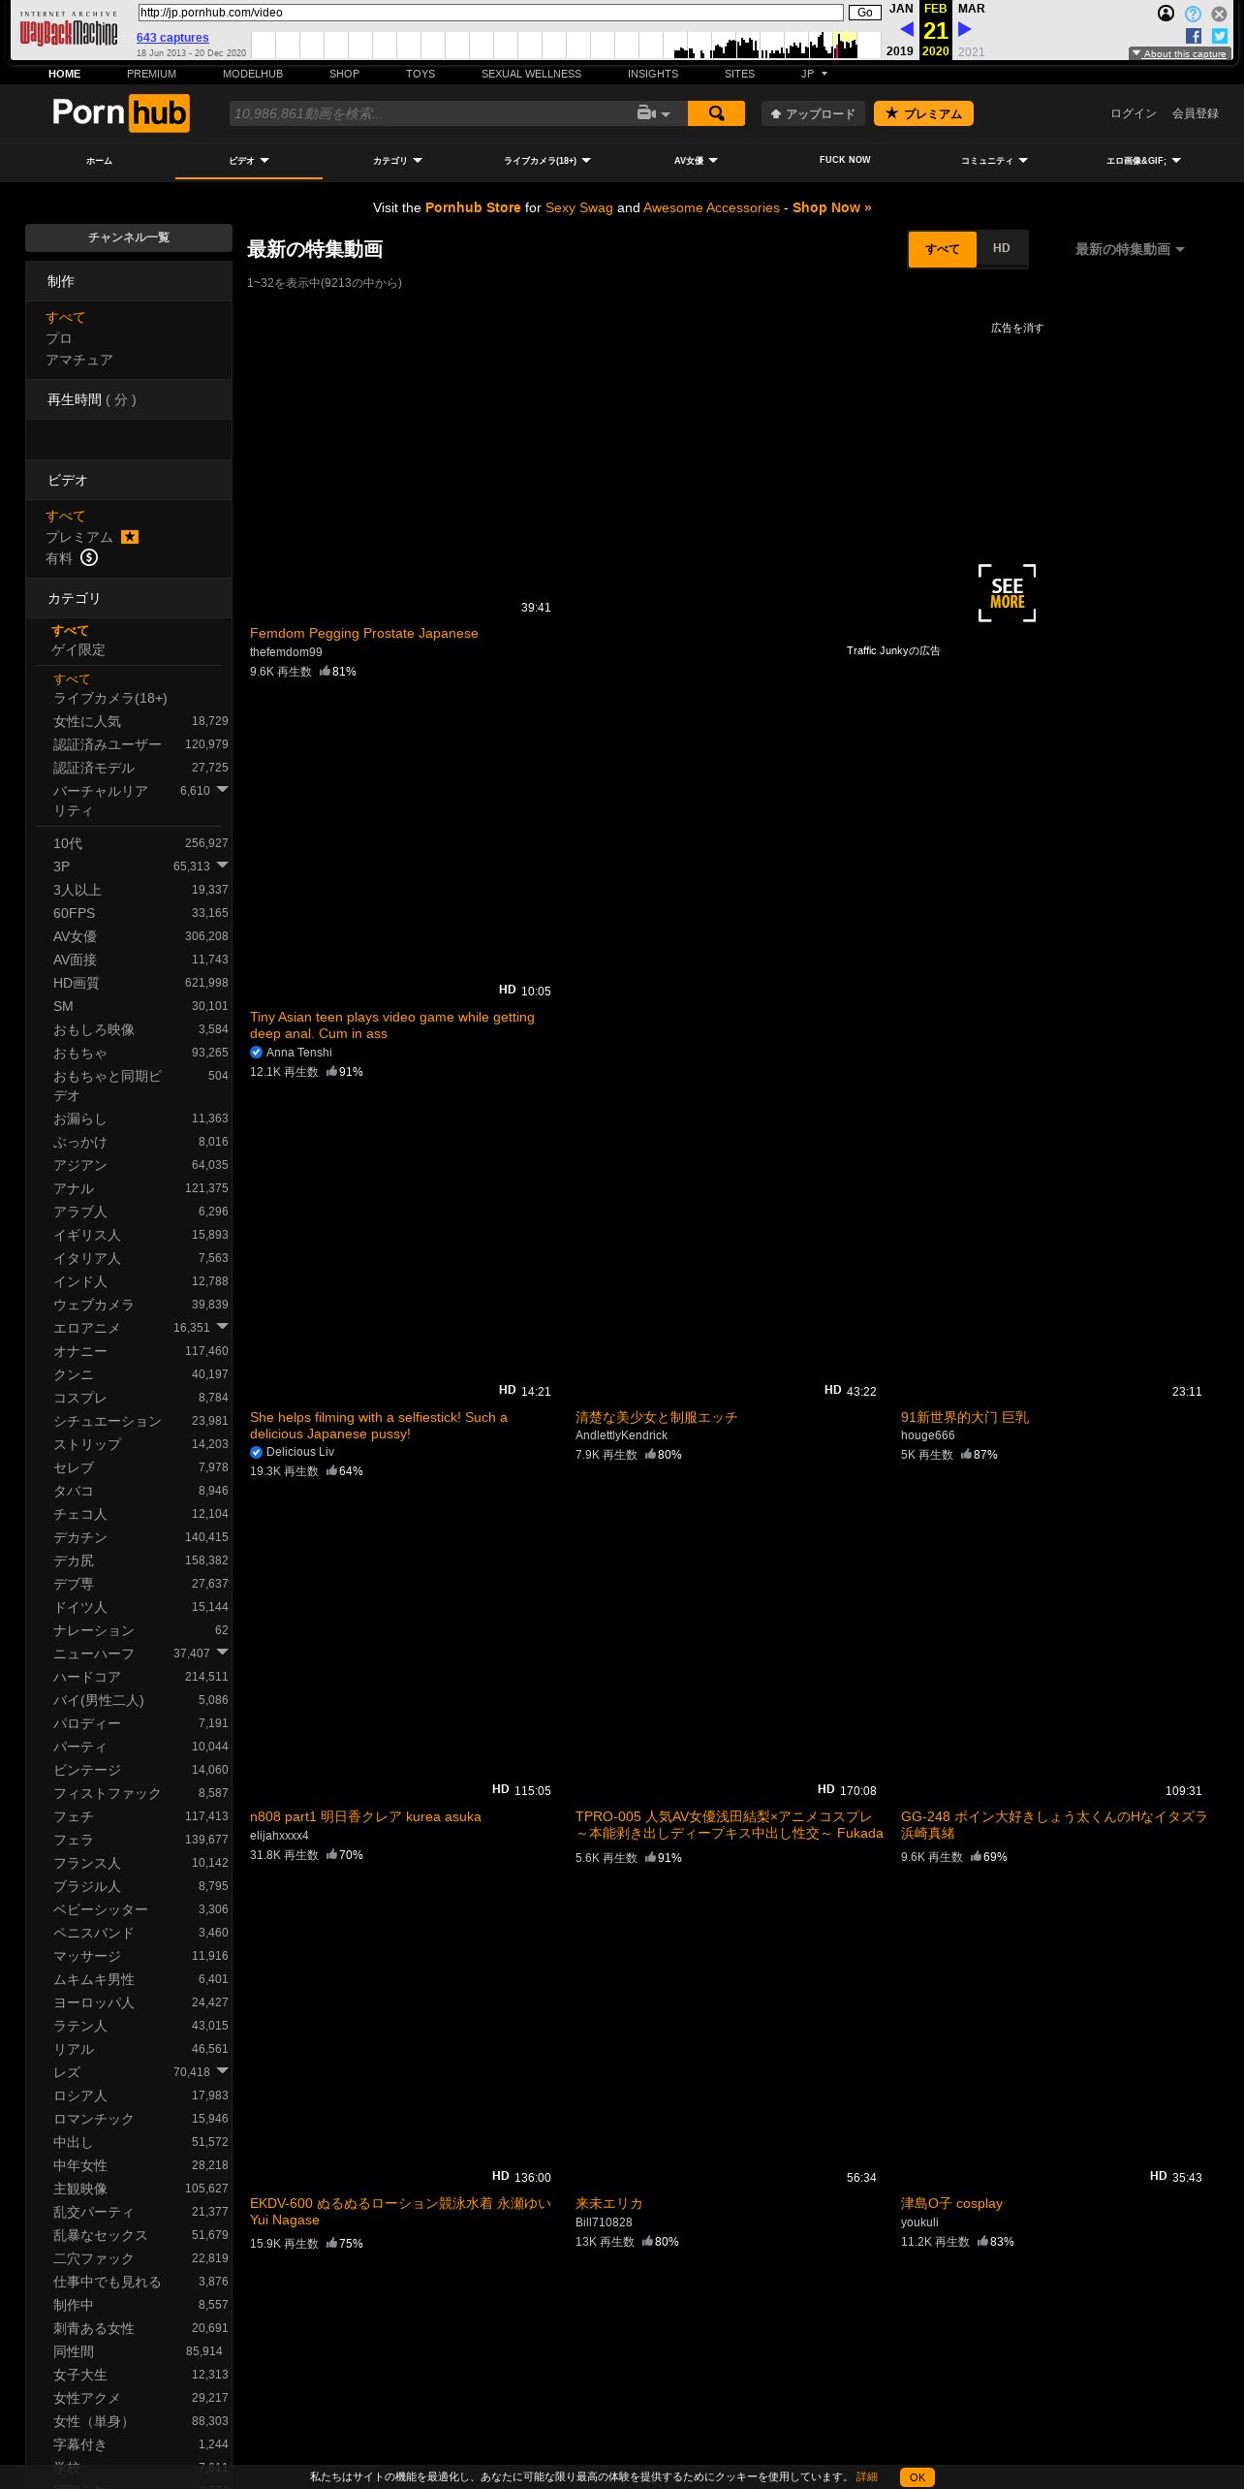Jump to the JAN month marker
The width and height of the screenshot is (1244, 2489).
click(x=901, y=9)
